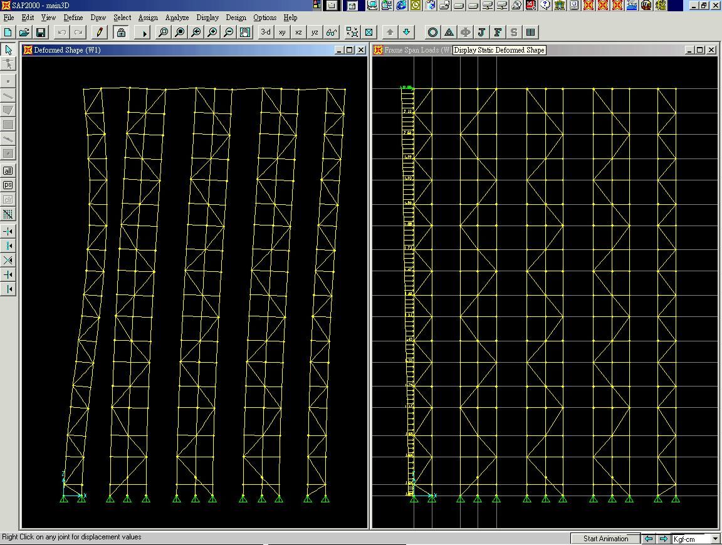Switch to 3-d view

[266, 32]
